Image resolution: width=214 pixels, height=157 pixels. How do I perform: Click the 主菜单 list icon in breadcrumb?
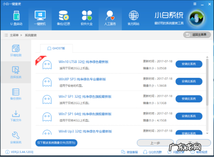click(6, 35)
